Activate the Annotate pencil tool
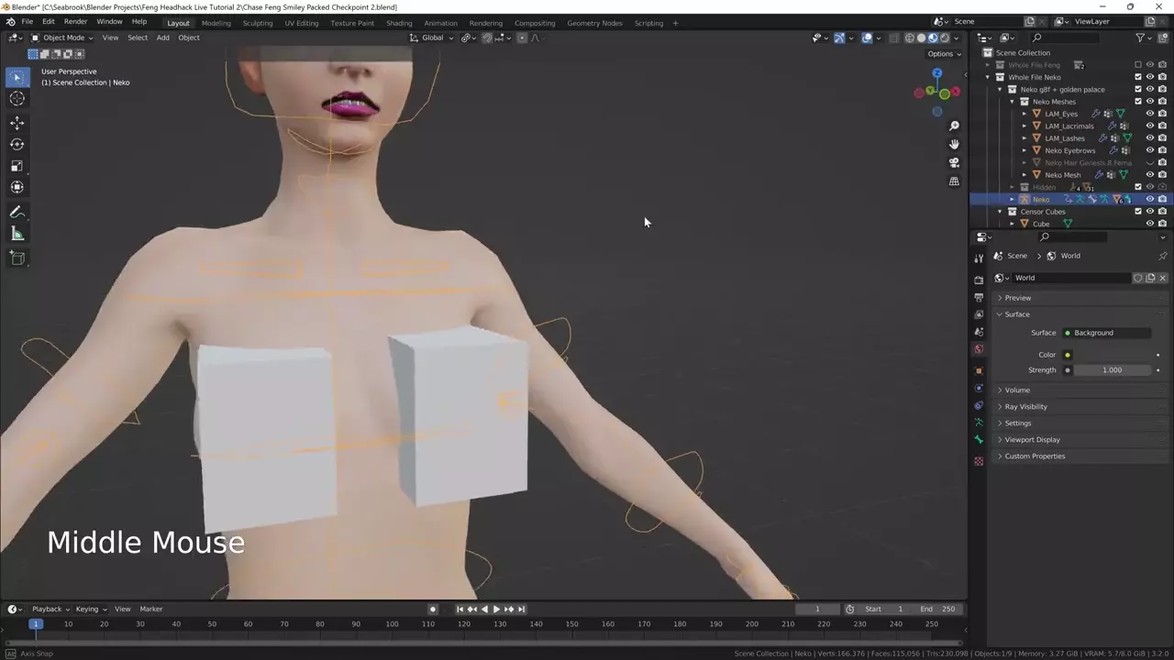 [17, 212]
